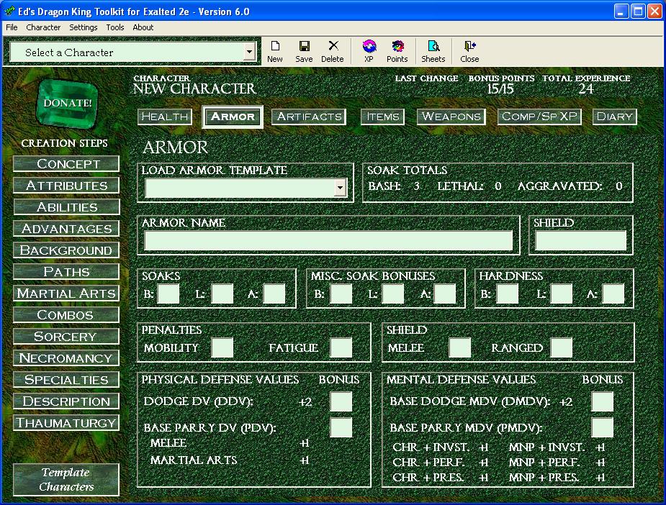666x505 pixels.
Task: Click the Bonus Points value 15/15
Action: pyautogui.click(x=500, y=89)
